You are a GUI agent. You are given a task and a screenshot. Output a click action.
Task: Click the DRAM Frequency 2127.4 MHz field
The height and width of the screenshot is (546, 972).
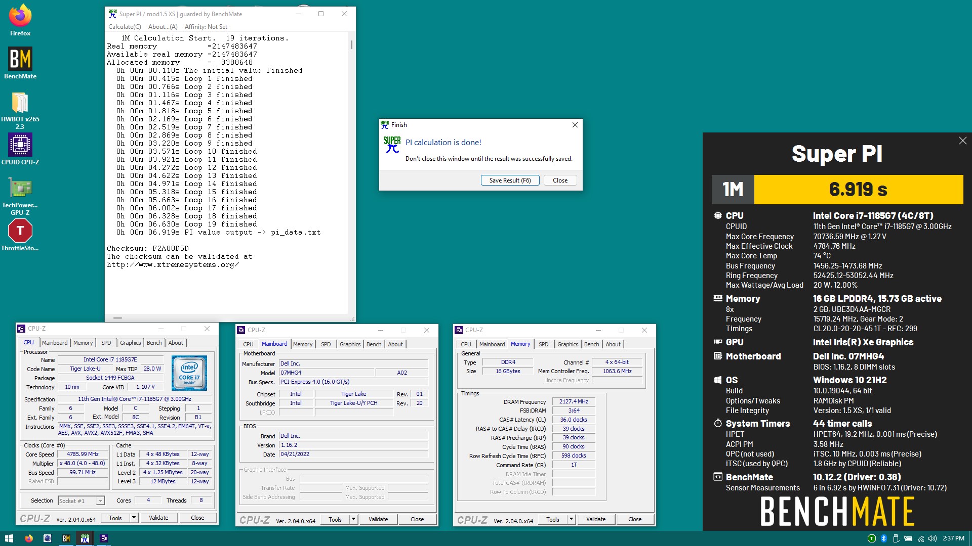coord(574,401)
